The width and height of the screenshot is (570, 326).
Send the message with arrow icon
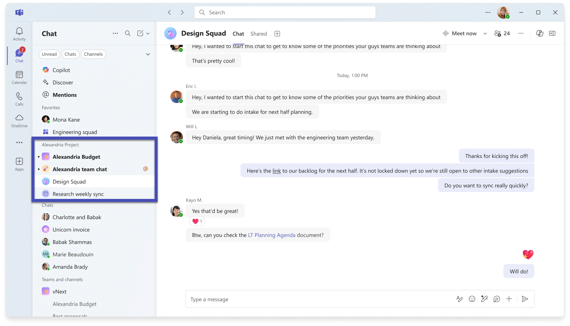[x=525, y=299]
